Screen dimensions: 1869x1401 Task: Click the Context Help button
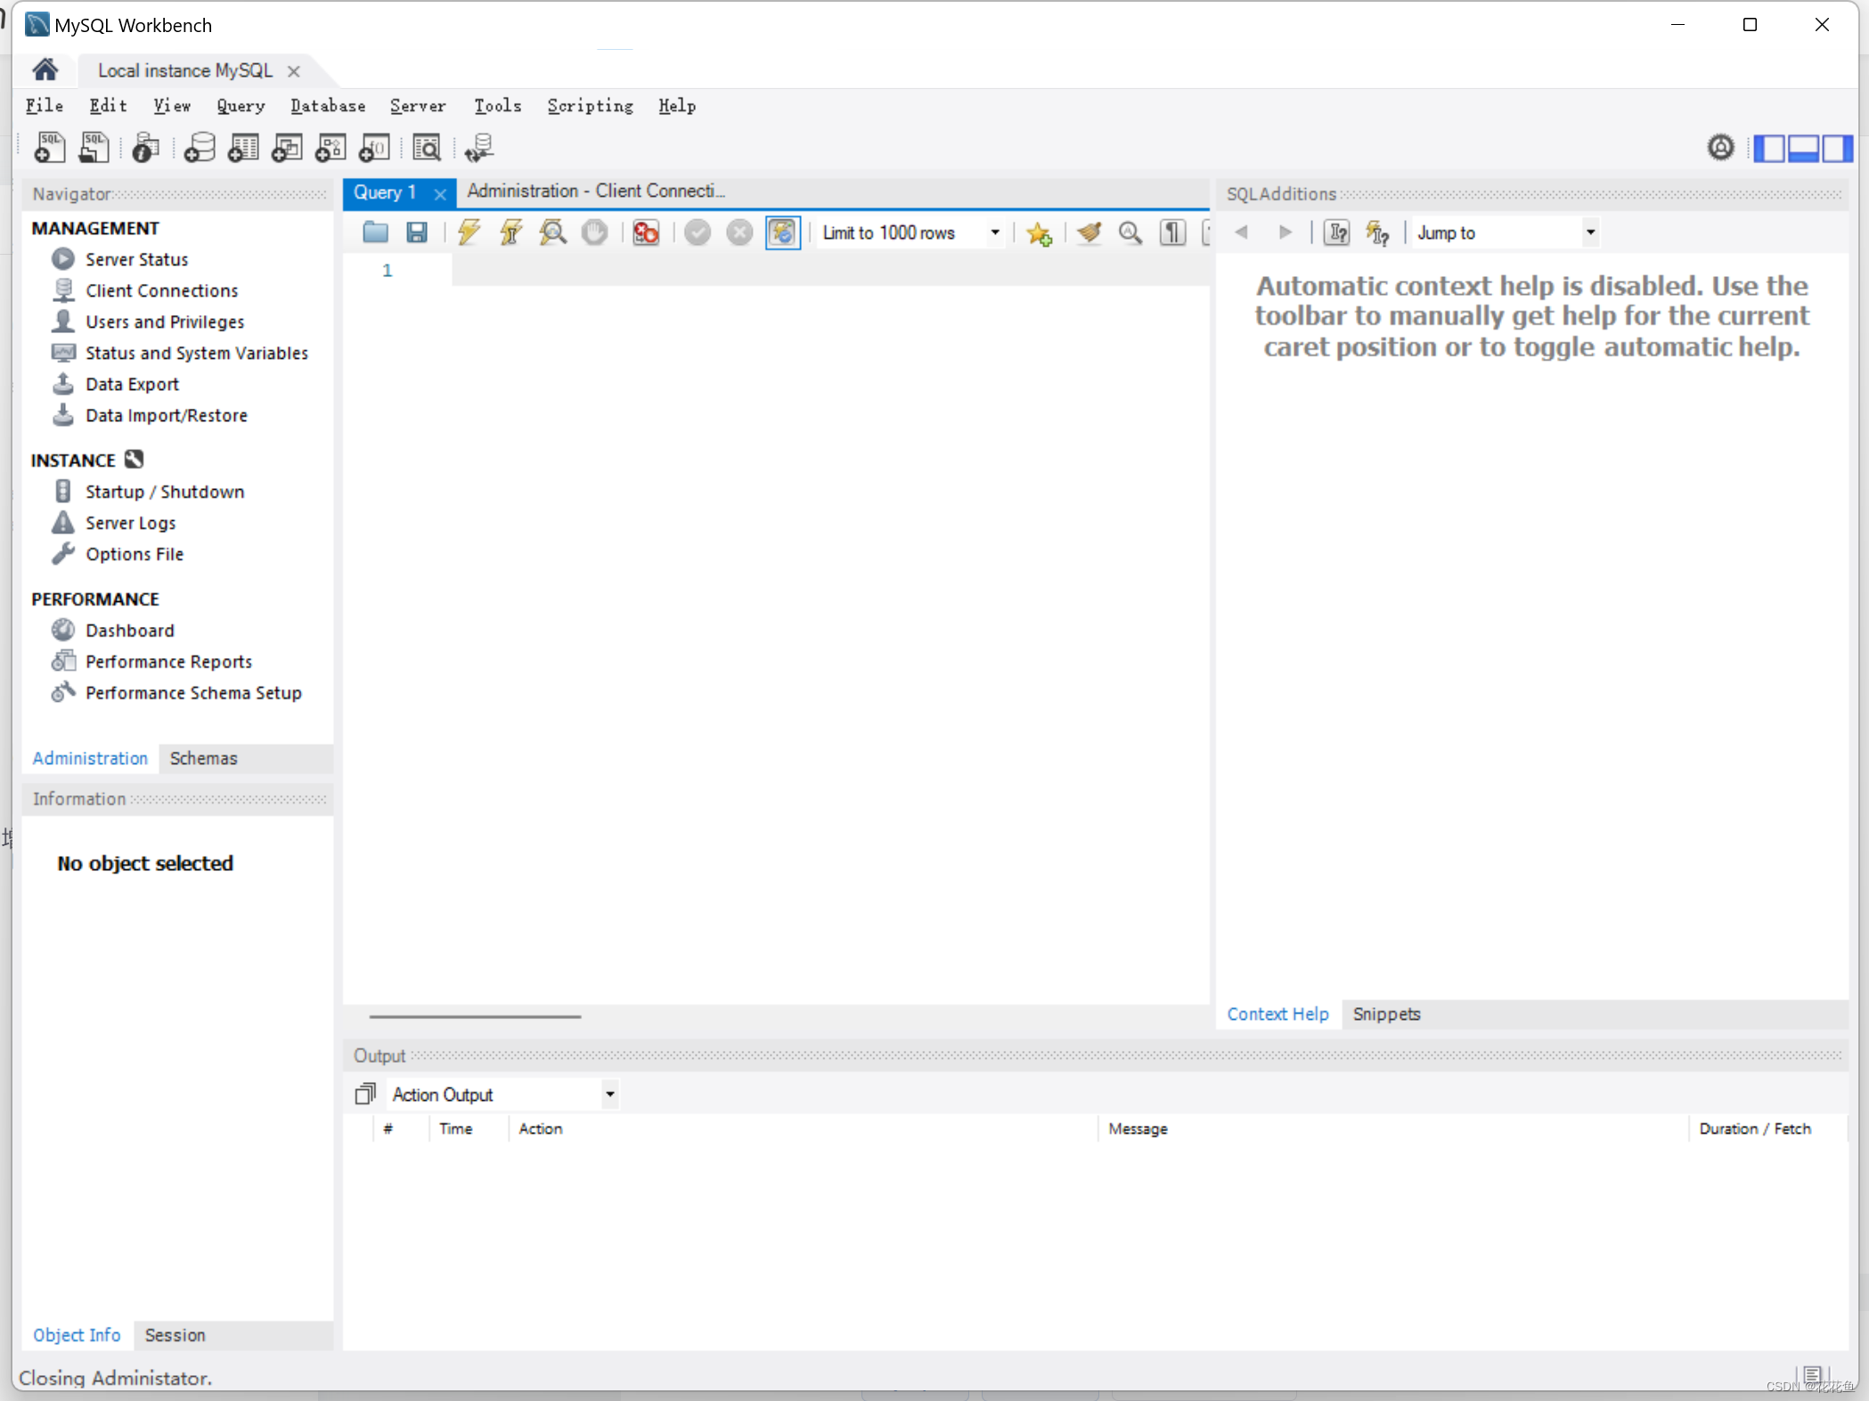click(x=1277, y=1013)
